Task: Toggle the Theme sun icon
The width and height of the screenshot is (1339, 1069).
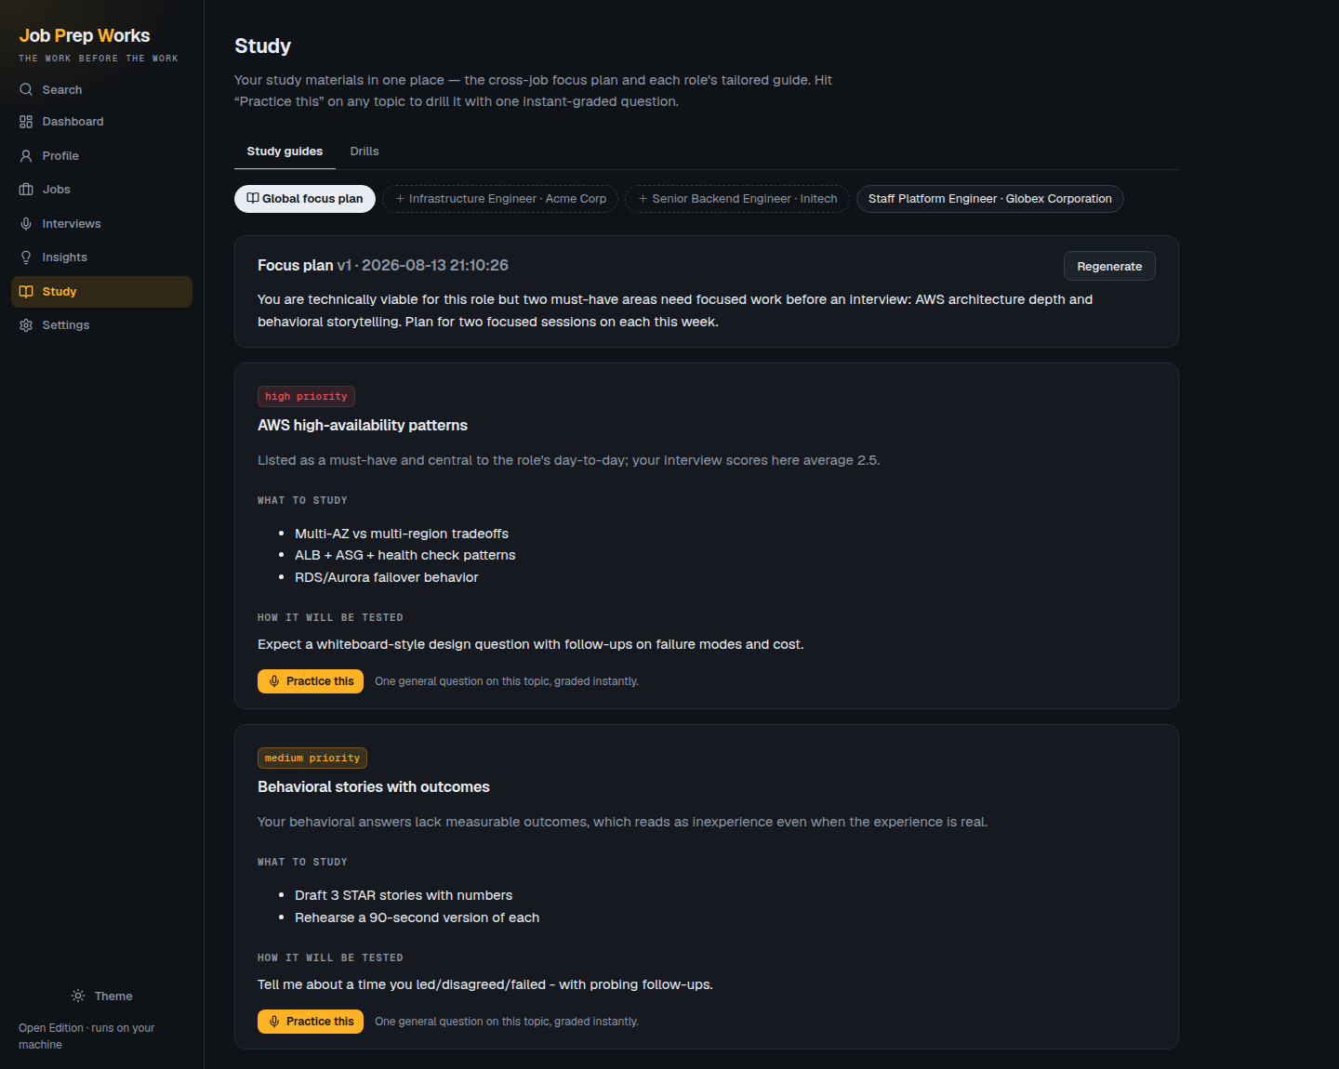Action: [78, 996]
